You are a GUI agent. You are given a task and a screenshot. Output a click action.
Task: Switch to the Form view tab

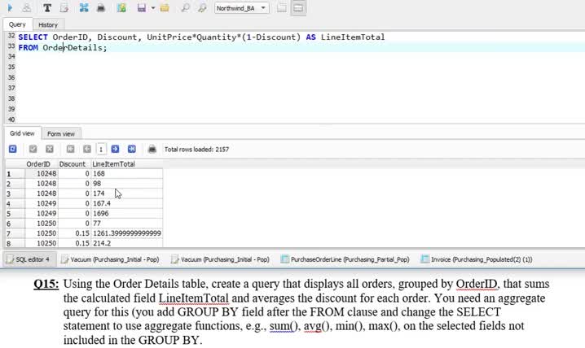[60, 133]
